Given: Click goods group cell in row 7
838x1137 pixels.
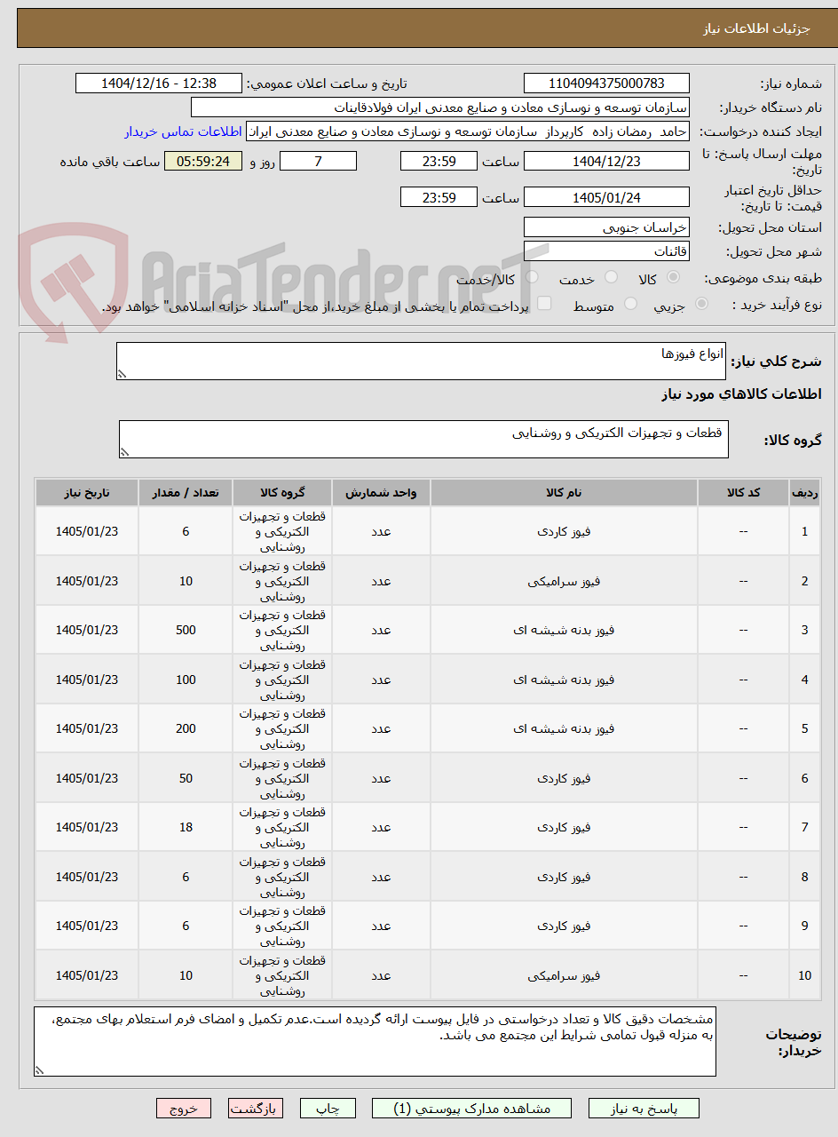Looking at the screenshot, I should [x=282, y=827].
